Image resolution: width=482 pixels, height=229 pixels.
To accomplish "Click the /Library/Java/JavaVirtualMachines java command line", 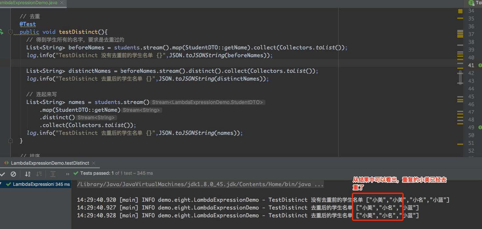I will pos(200,184).
